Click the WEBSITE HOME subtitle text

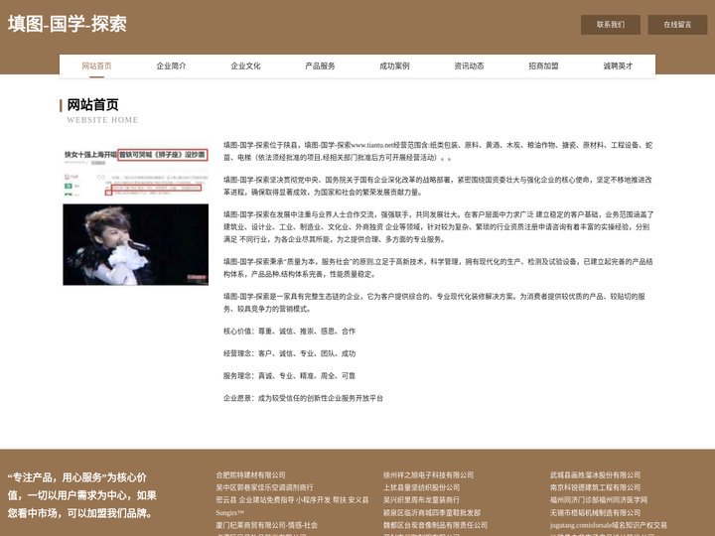pos(102,120)
